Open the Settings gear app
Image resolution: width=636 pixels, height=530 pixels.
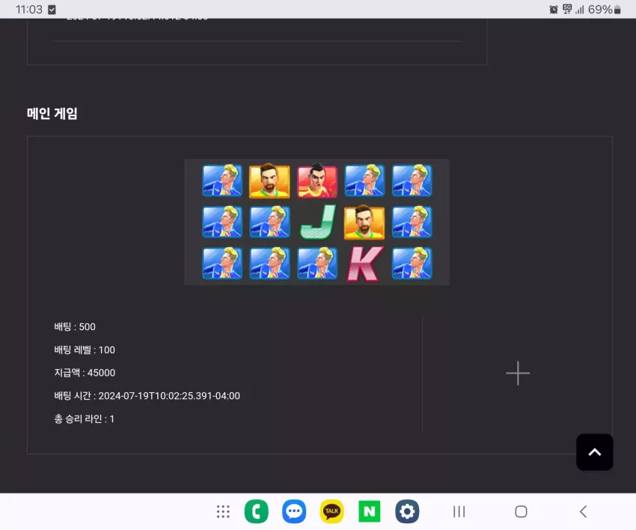[x=407, y=511]
